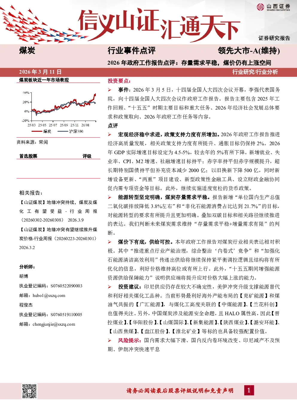Click email hubo1@sxzq.com
This screenshot has height=420, width=297.
pyautogui.click(x=49, y=295)
